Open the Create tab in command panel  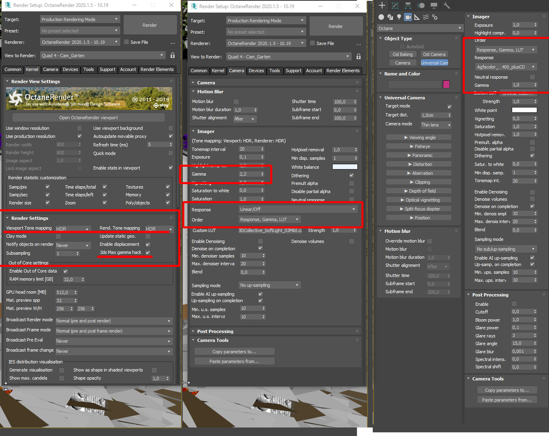click(x=382, y=6)
